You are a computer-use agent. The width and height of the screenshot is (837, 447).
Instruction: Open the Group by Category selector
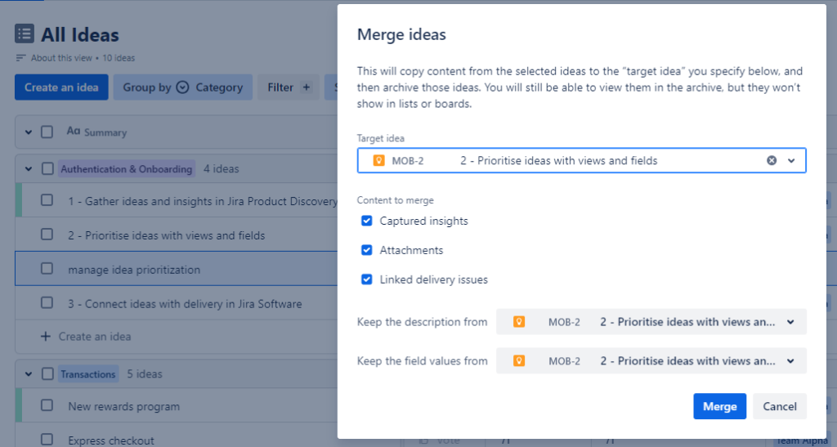coord(182,87)
